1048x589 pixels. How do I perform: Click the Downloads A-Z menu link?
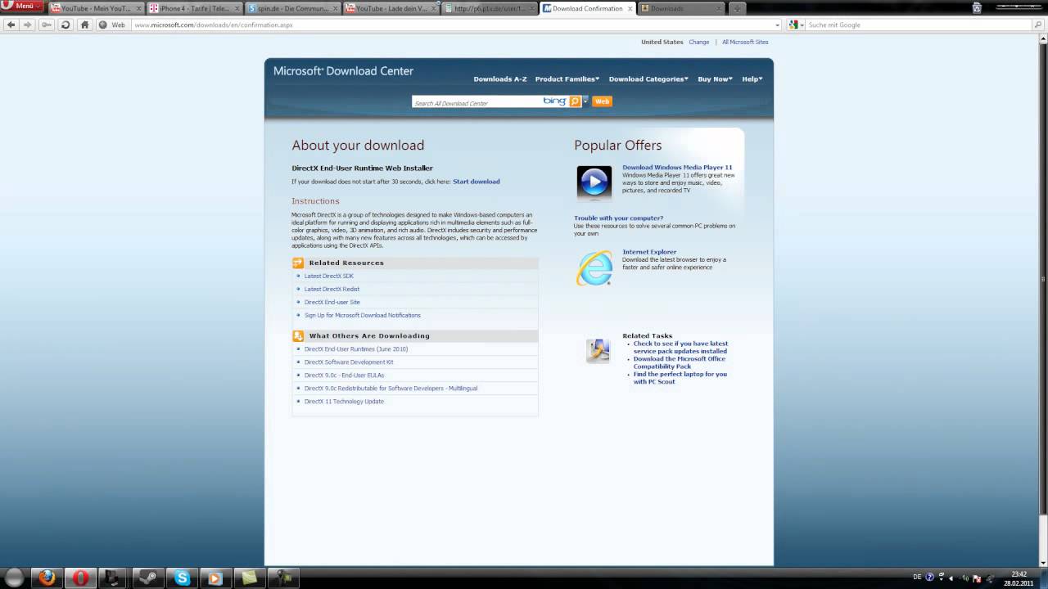point(500,79)
